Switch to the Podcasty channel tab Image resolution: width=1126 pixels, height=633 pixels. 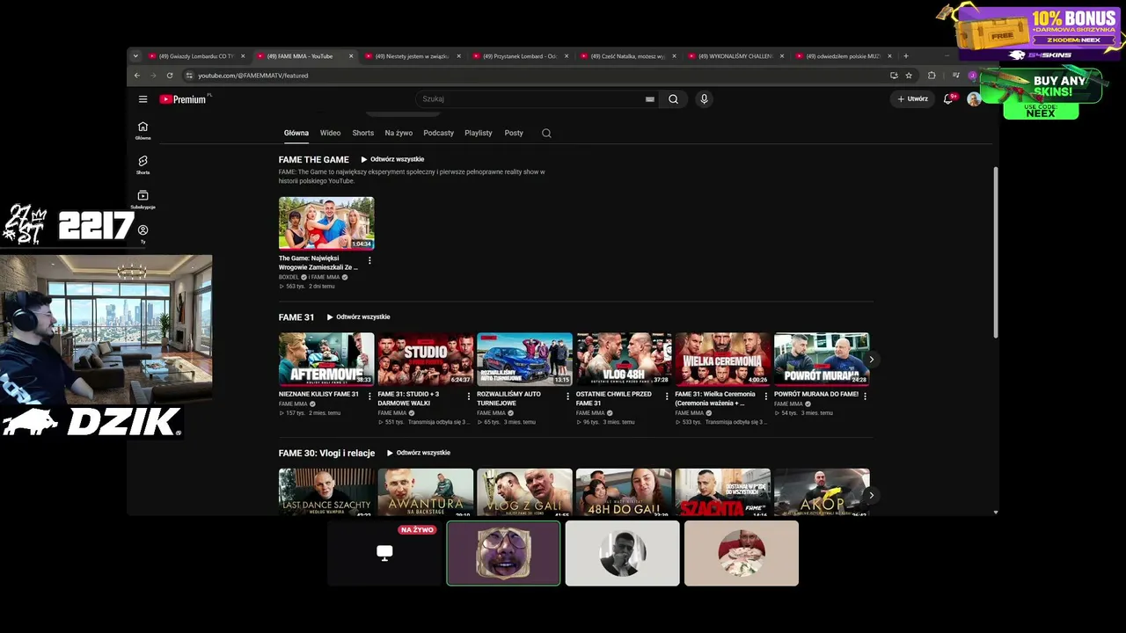pyautogui.click(x=438, y=133)
